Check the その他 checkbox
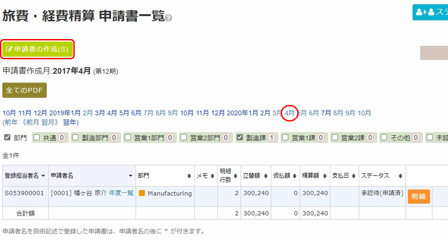448x240 pixels. (384, 138)
